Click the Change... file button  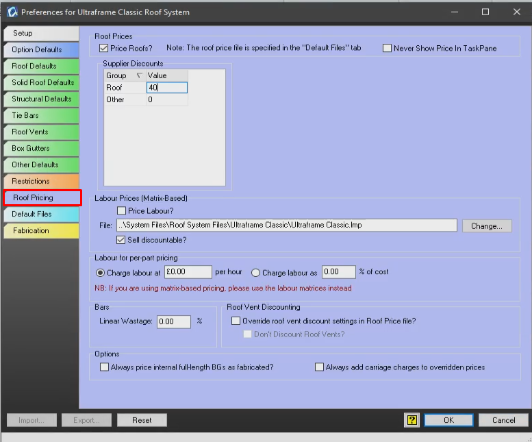[487, 226]
